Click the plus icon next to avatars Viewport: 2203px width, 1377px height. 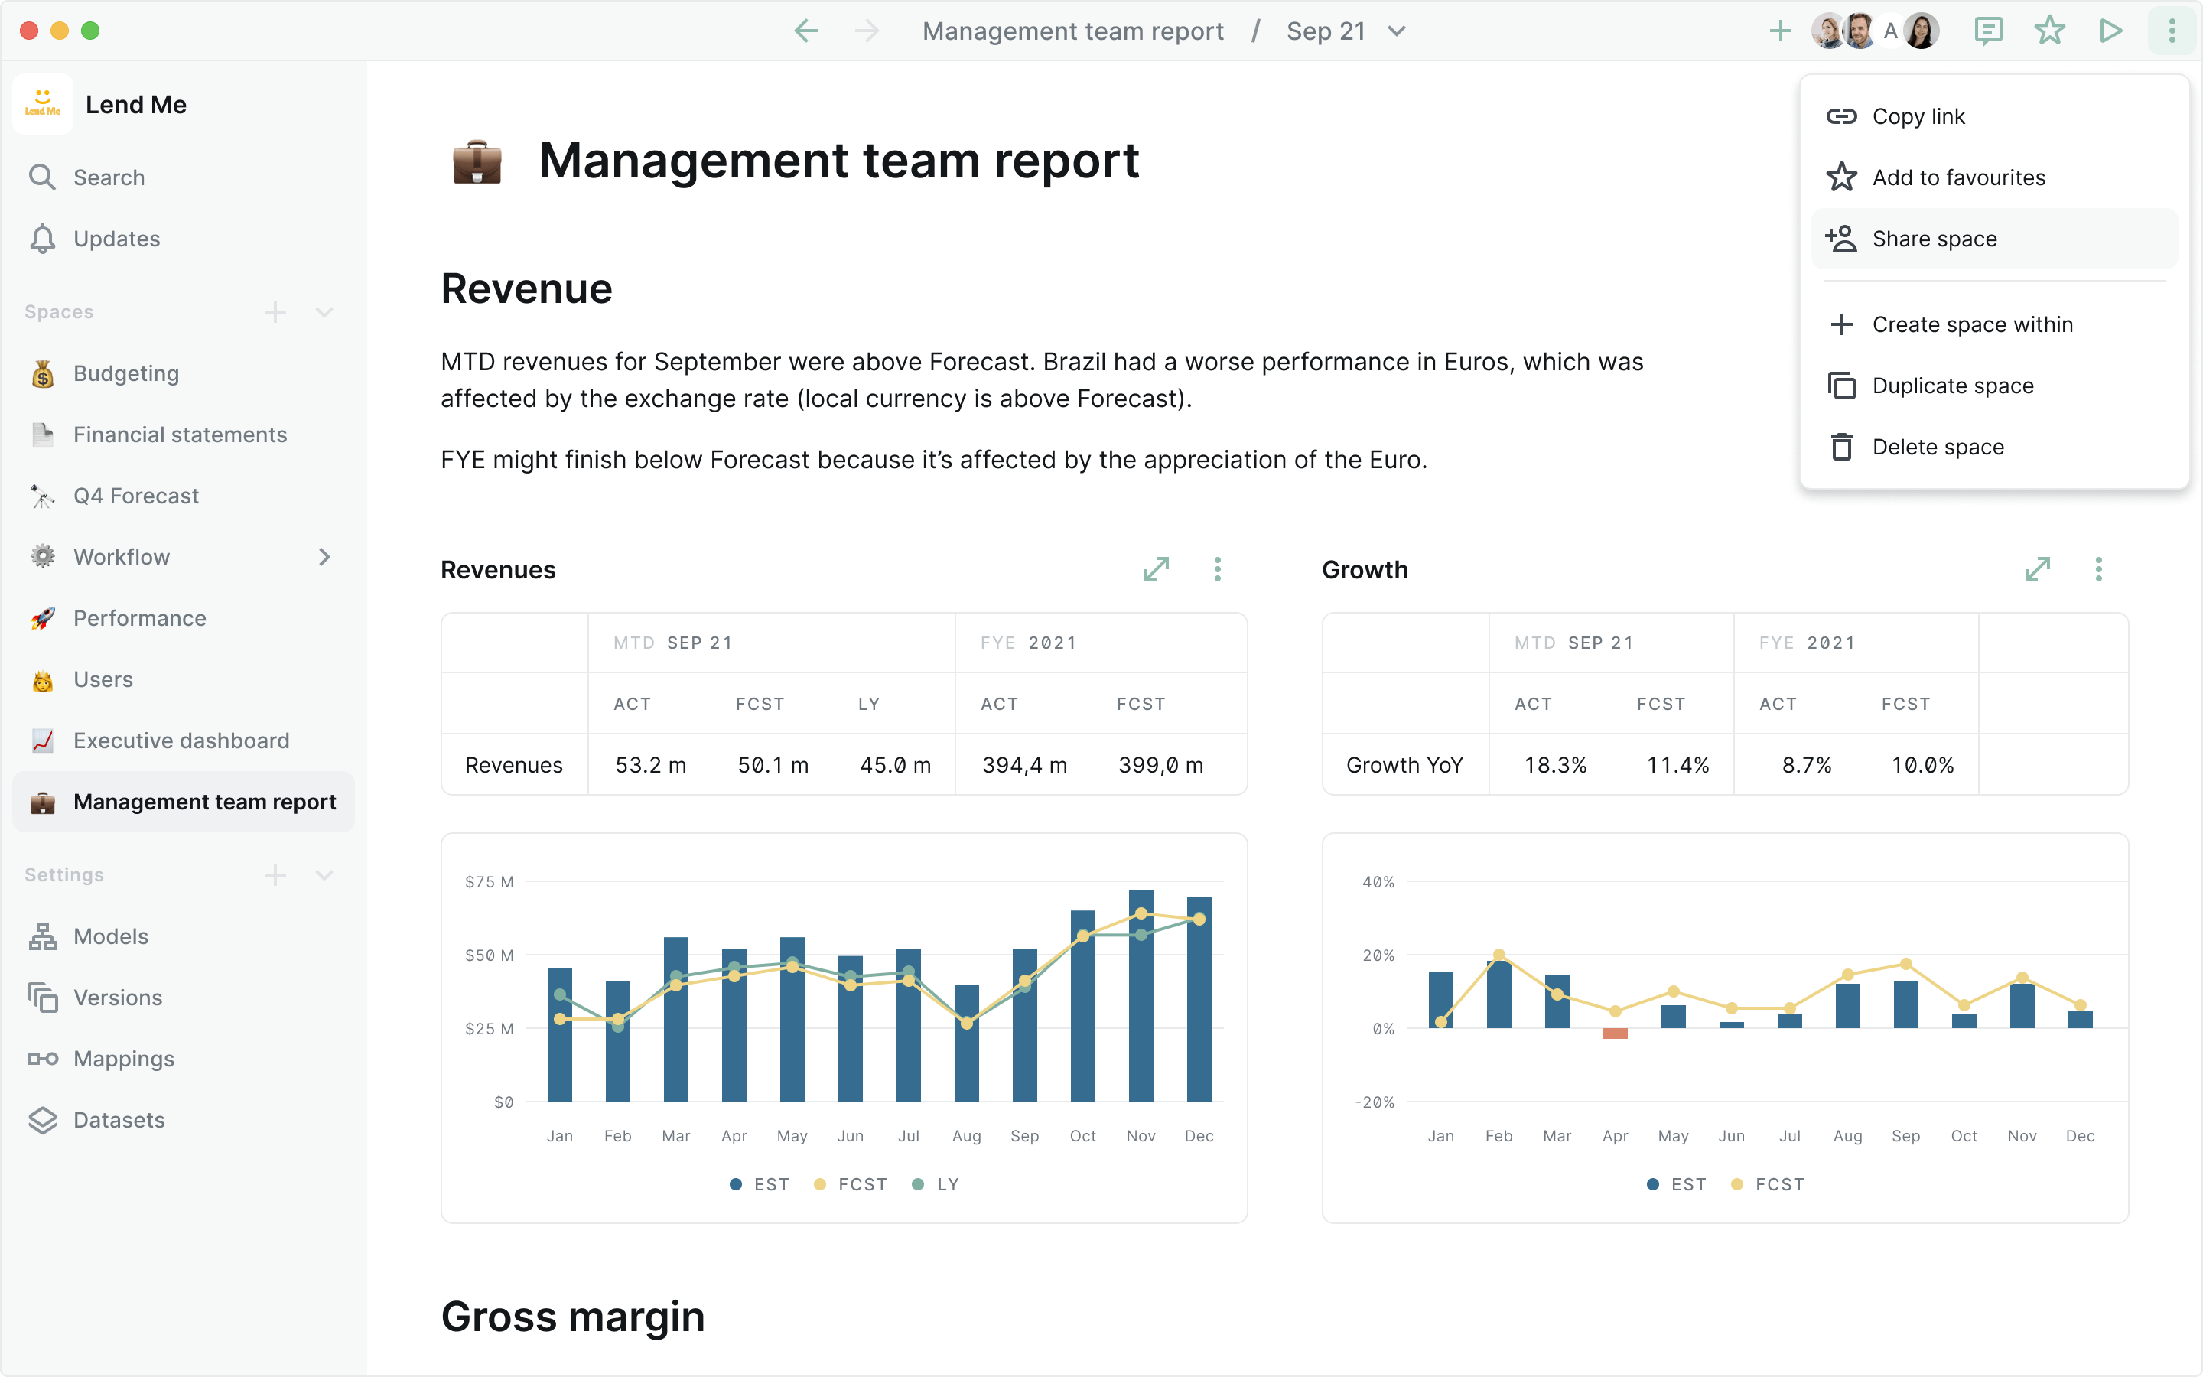1780,31
